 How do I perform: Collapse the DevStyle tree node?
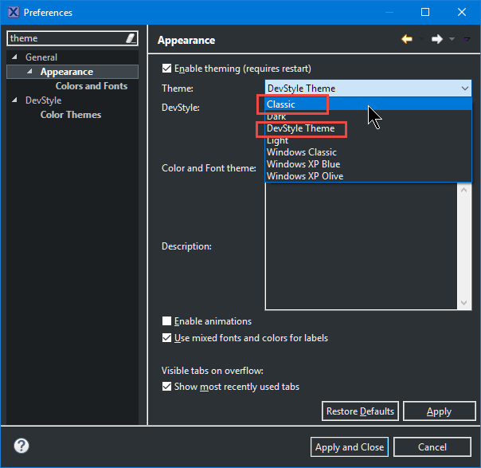(x=15, y=100)
